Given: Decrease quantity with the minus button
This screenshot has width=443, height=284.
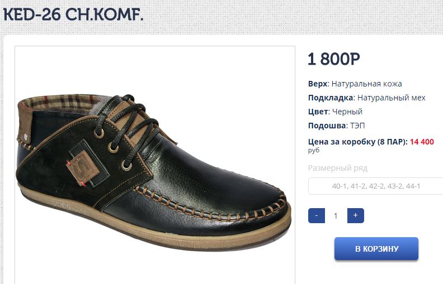Looking at the screenshot, I should [317, 215].
